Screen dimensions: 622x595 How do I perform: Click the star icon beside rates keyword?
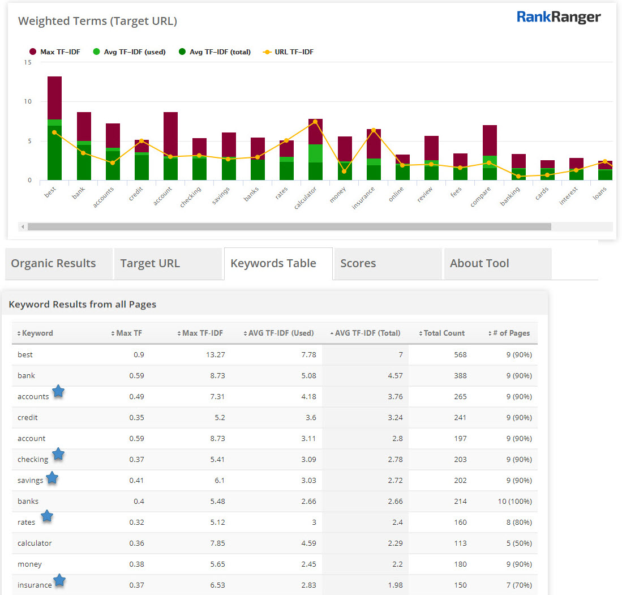point(47,516)
